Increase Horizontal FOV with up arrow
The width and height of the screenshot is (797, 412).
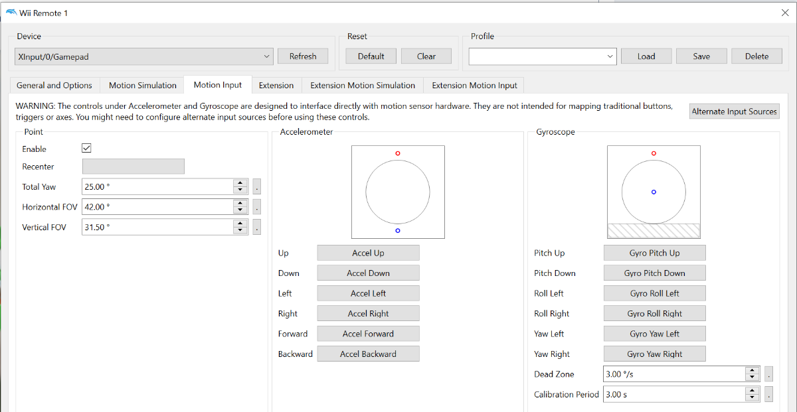pyautogui.click(x=241, y=203)
